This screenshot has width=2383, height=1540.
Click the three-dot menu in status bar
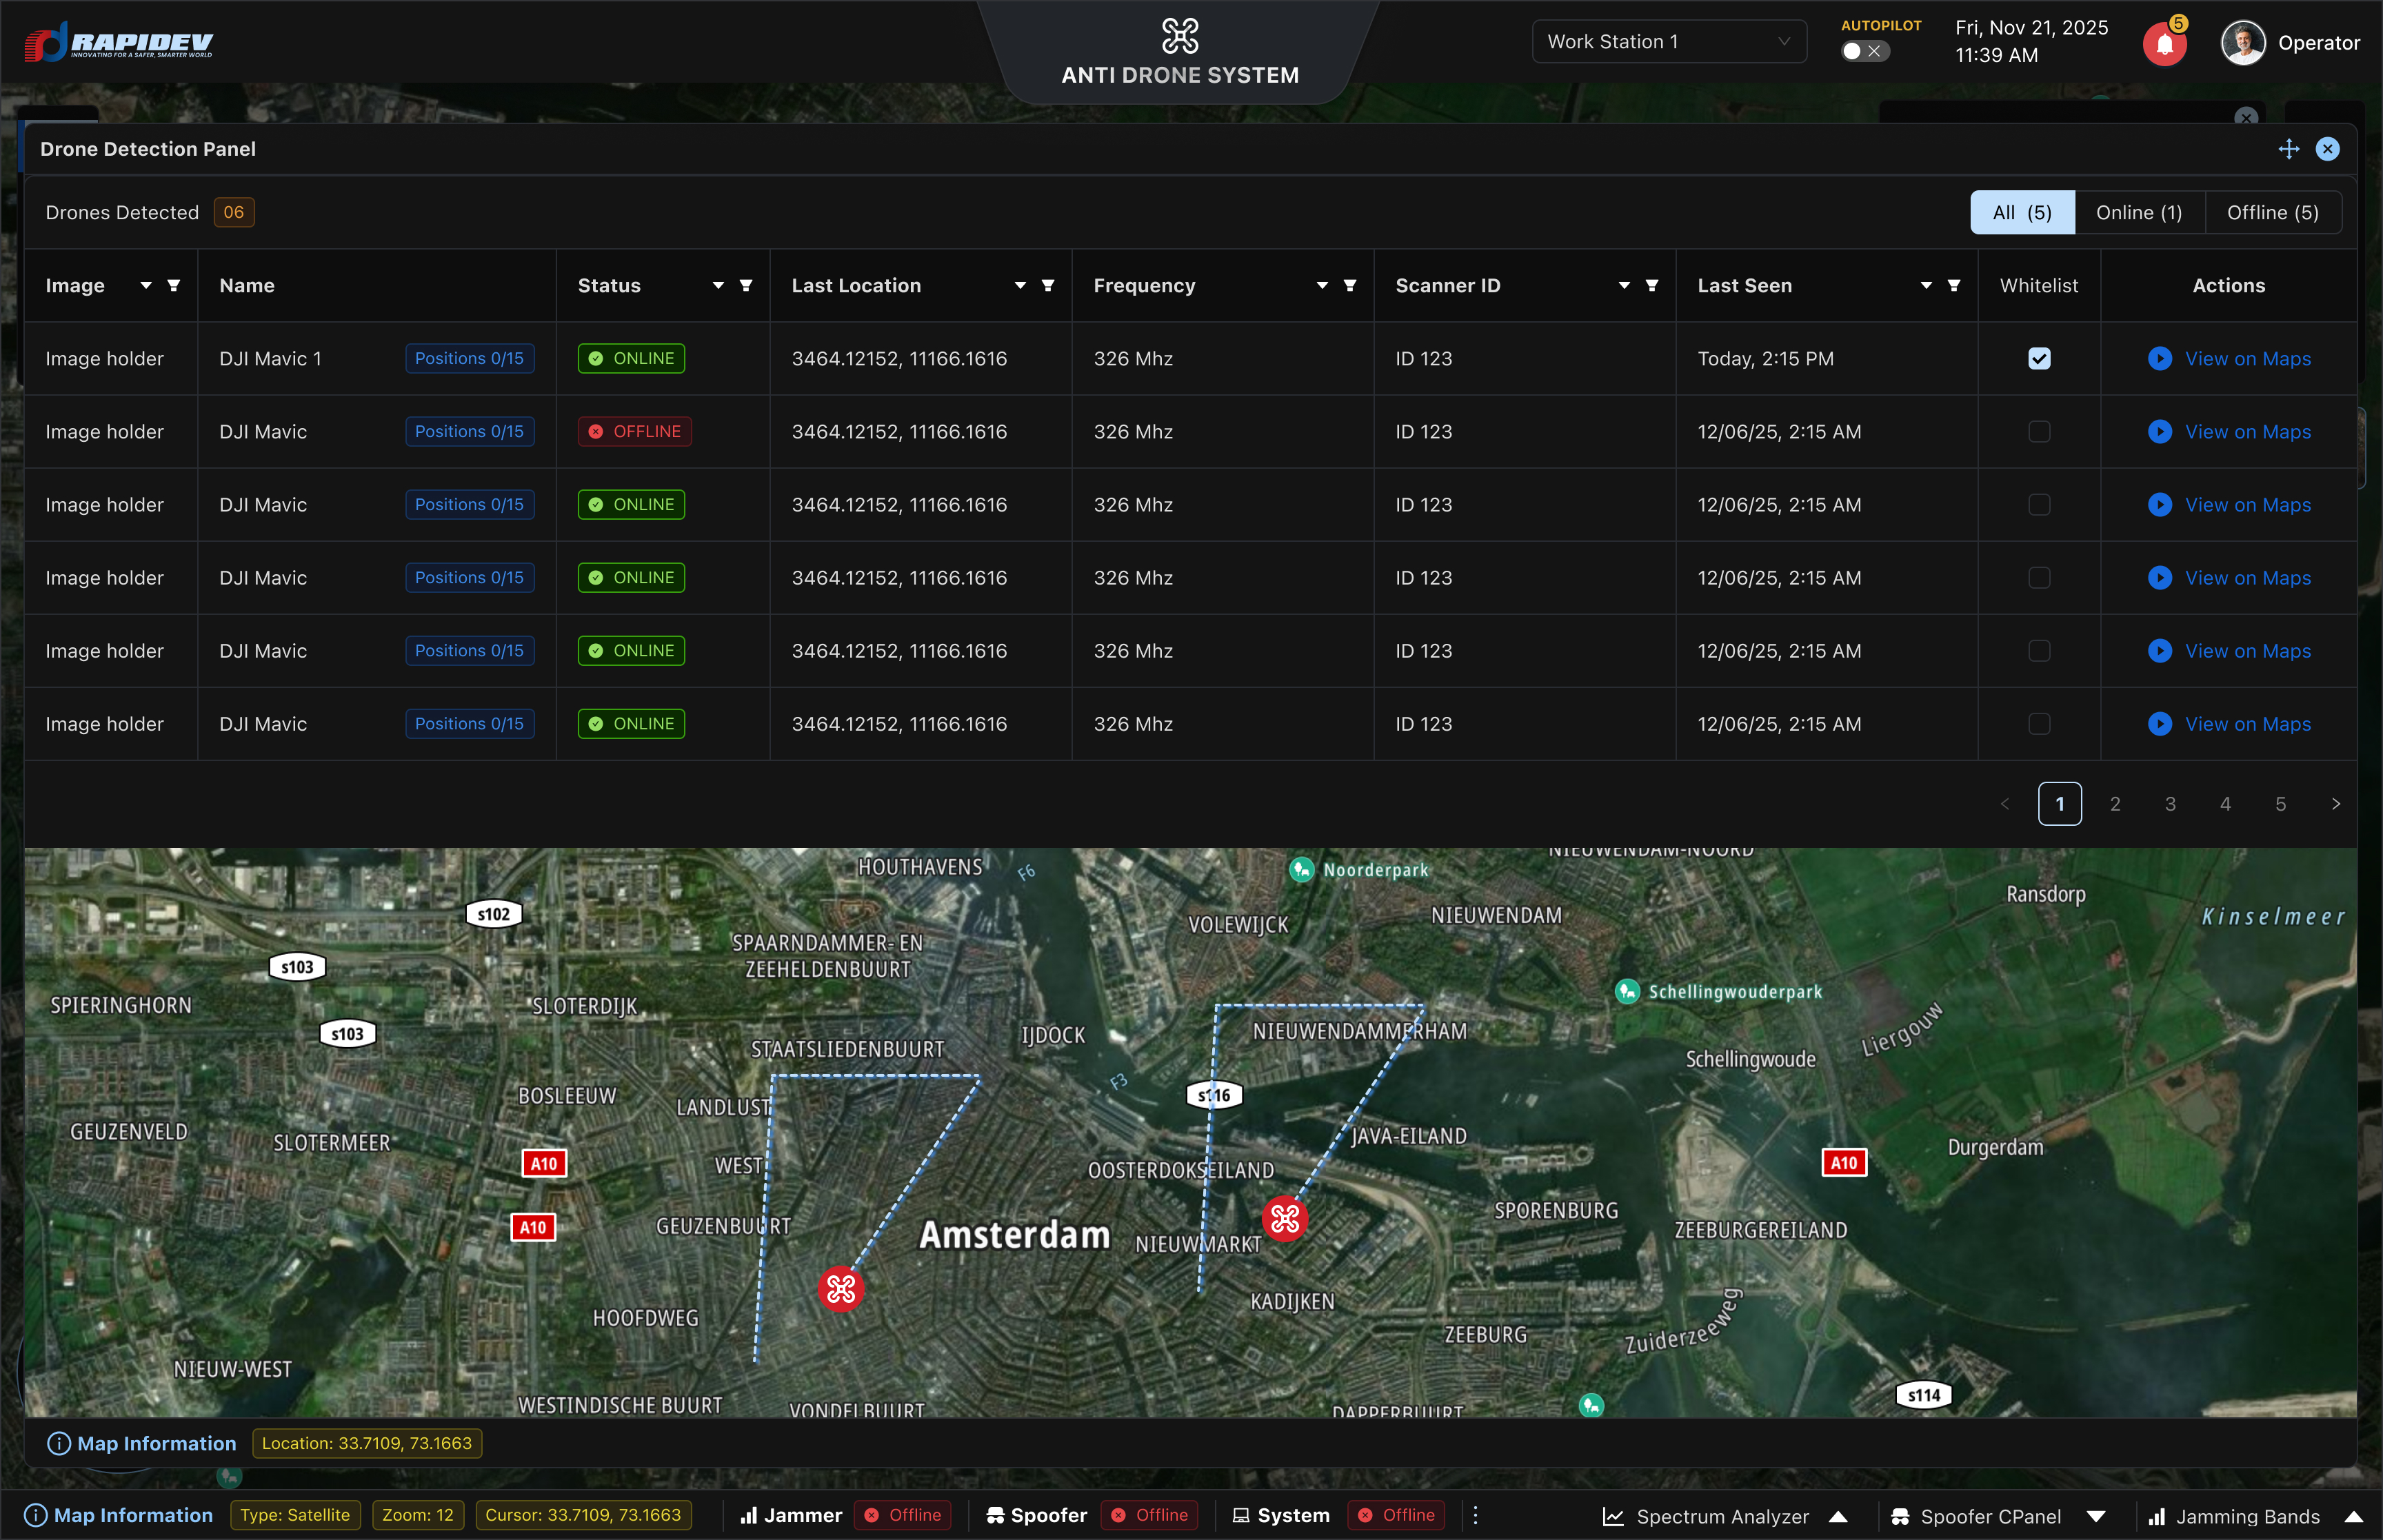[1475, 1515]
